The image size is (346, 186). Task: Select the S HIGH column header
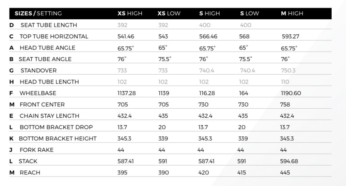209,14
